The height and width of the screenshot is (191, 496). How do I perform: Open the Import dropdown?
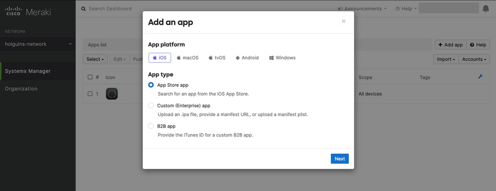point(446,59)
